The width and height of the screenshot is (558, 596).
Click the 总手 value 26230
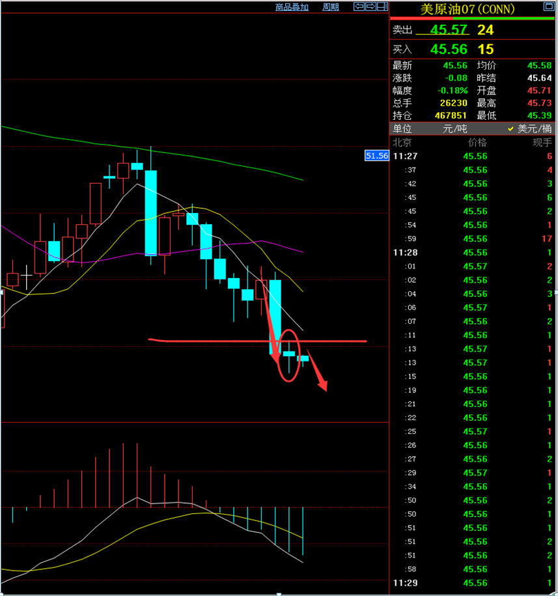(454, 103)
